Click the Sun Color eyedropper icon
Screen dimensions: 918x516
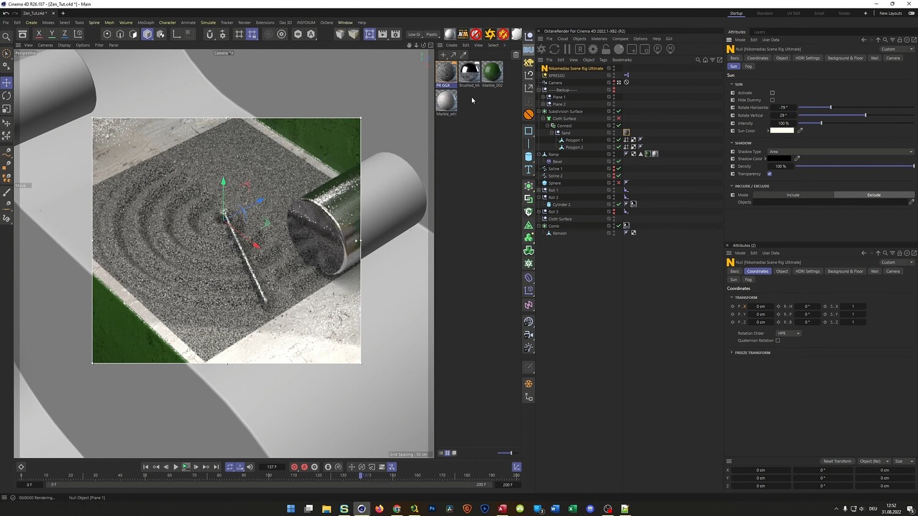point(800,130)
